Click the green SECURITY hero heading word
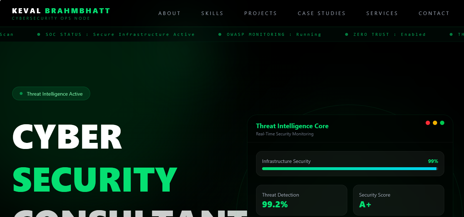The height and width of the screenshot is (217, 464). point(95,180)
